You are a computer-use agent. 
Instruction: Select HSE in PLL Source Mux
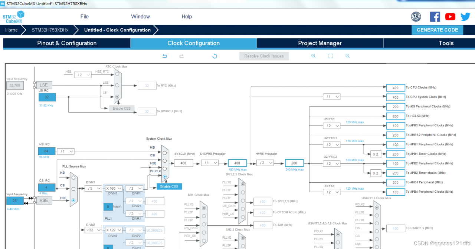(73, 200)
